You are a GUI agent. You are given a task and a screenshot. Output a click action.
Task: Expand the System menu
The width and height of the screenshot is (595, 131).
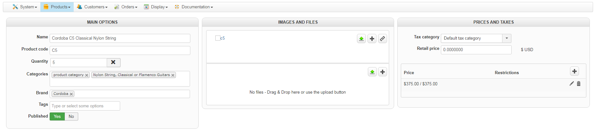(25, 7)
